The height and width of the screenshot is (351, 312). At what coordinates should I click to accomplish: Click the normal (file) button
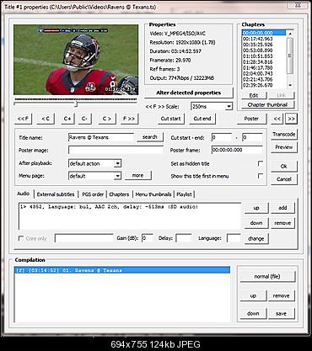(x=267, y=277)
